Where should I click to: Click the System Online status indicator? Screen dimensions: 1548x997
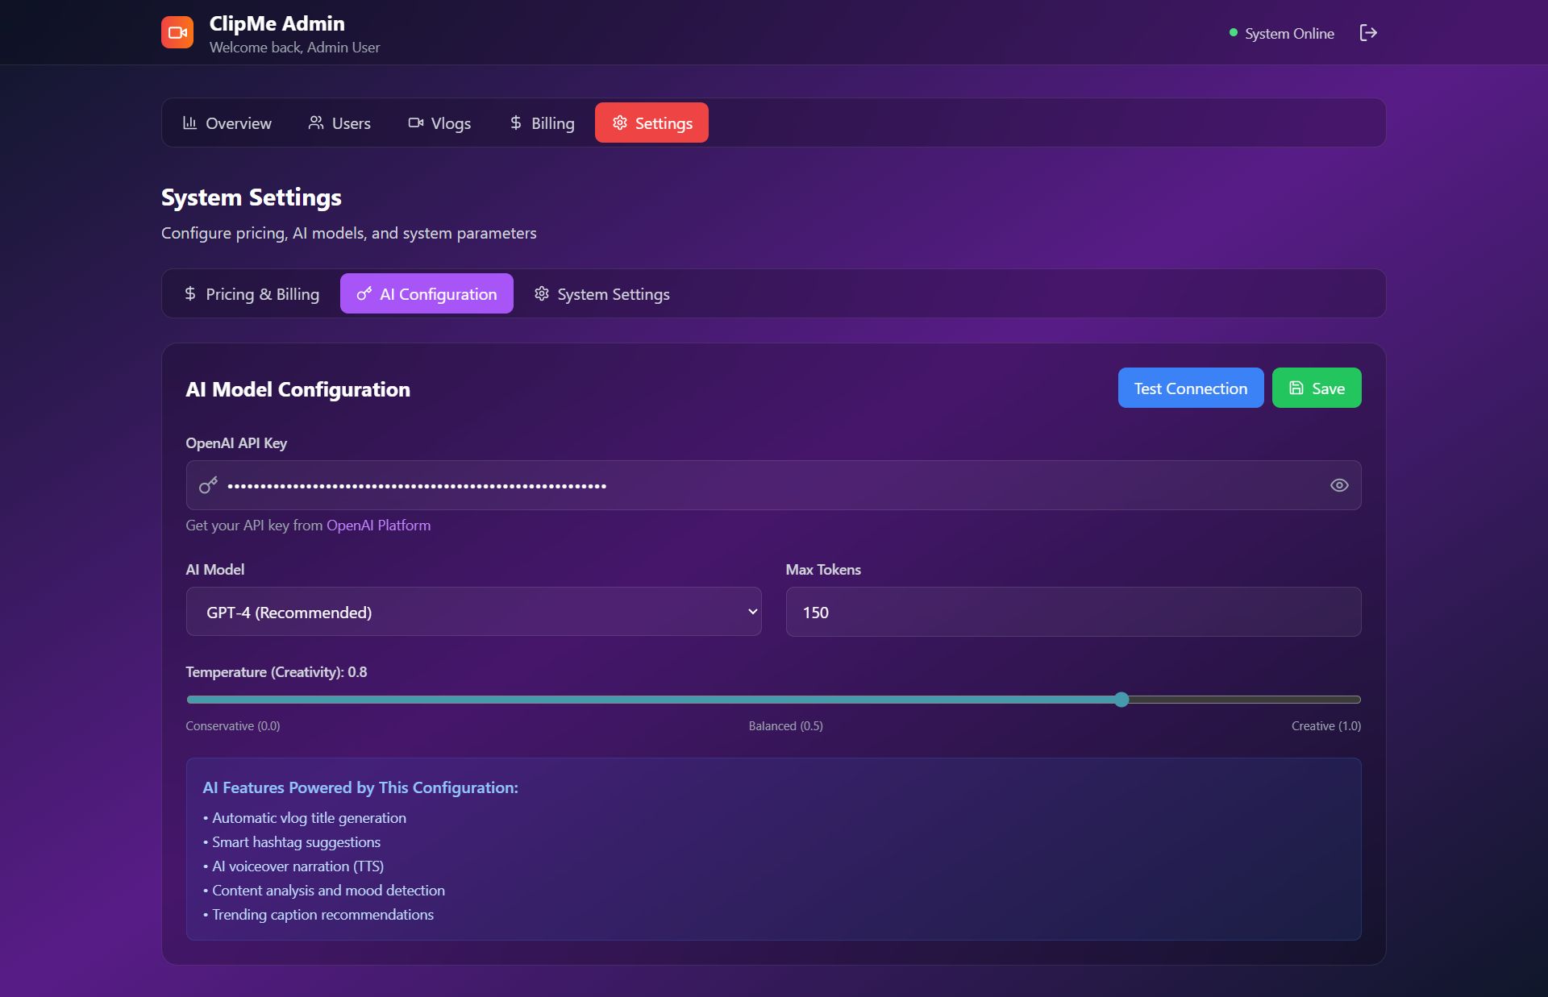(x=1280, y=34)
